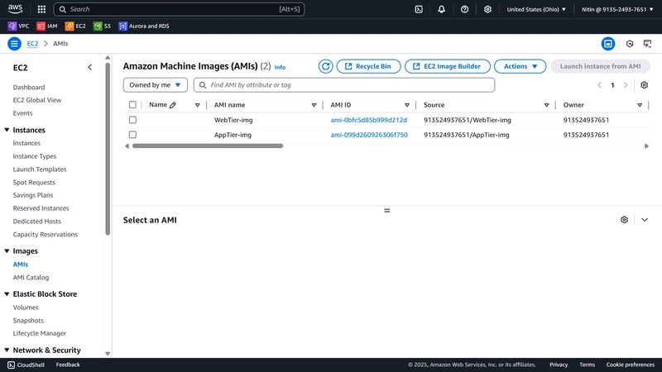
Task: Open EC2 Global View
Action: [x=37, y=100]
